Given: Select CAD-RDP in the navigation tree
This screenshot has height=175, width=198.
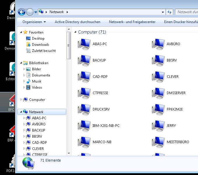Looking at the screenshot, I should point(39,143).
